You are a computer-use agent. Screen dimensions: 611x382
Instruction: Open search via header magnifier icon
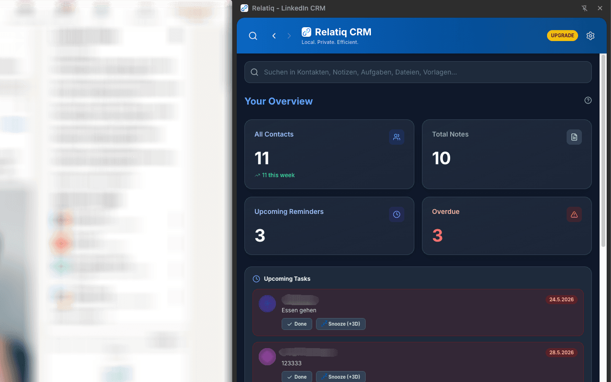[253, 36]
